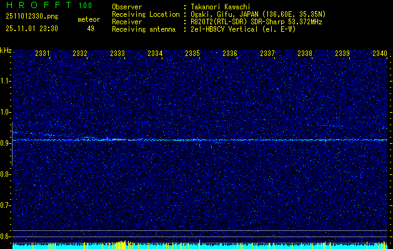Click the Receiver label
Viewport: 393px width, 249px height.
(x=127, y=22)
